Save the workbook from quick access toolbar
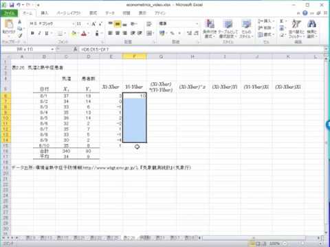 coord(12,5)
